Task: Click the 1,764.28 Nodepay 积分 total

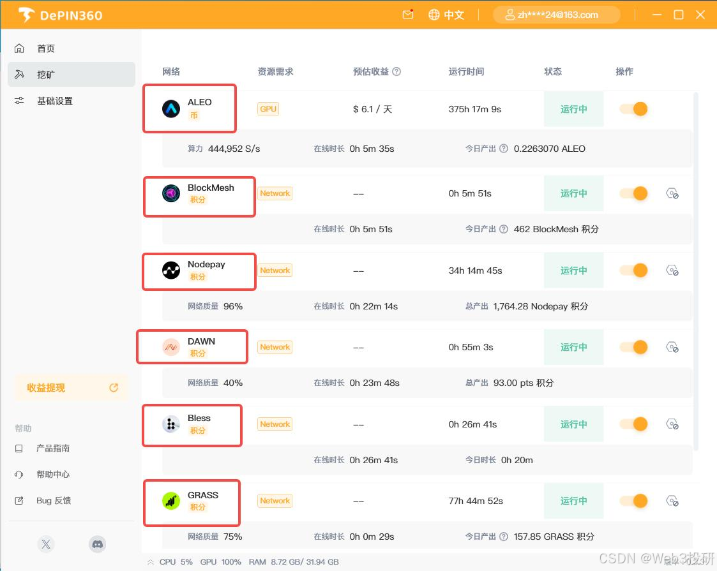Action: pyautogui.click(x=541, y=306)
